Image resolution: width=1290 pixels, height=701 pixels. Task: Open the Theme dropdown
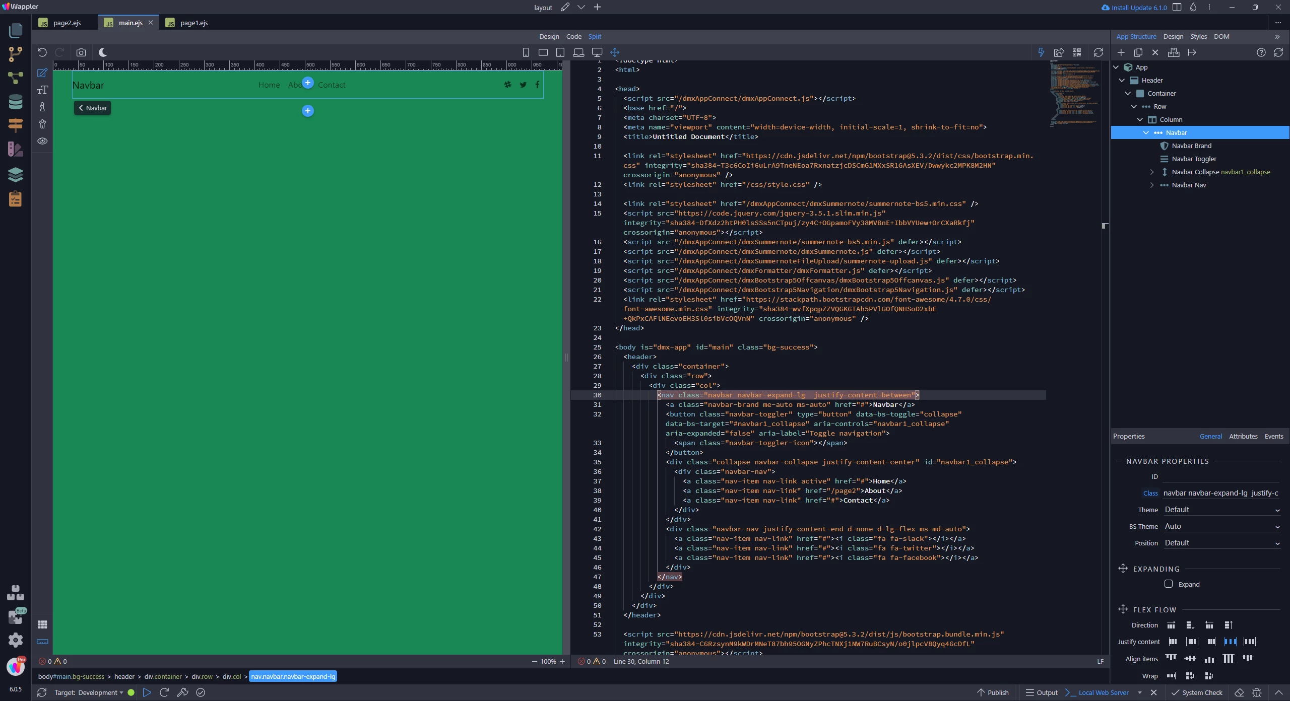[1221, 510]
